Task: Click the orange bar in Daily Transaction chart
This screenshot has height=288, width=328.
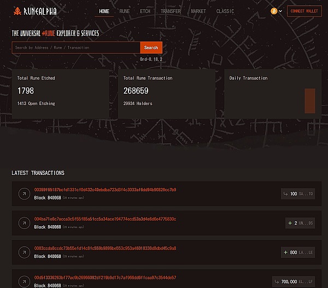Action: [x=310, y=101]
